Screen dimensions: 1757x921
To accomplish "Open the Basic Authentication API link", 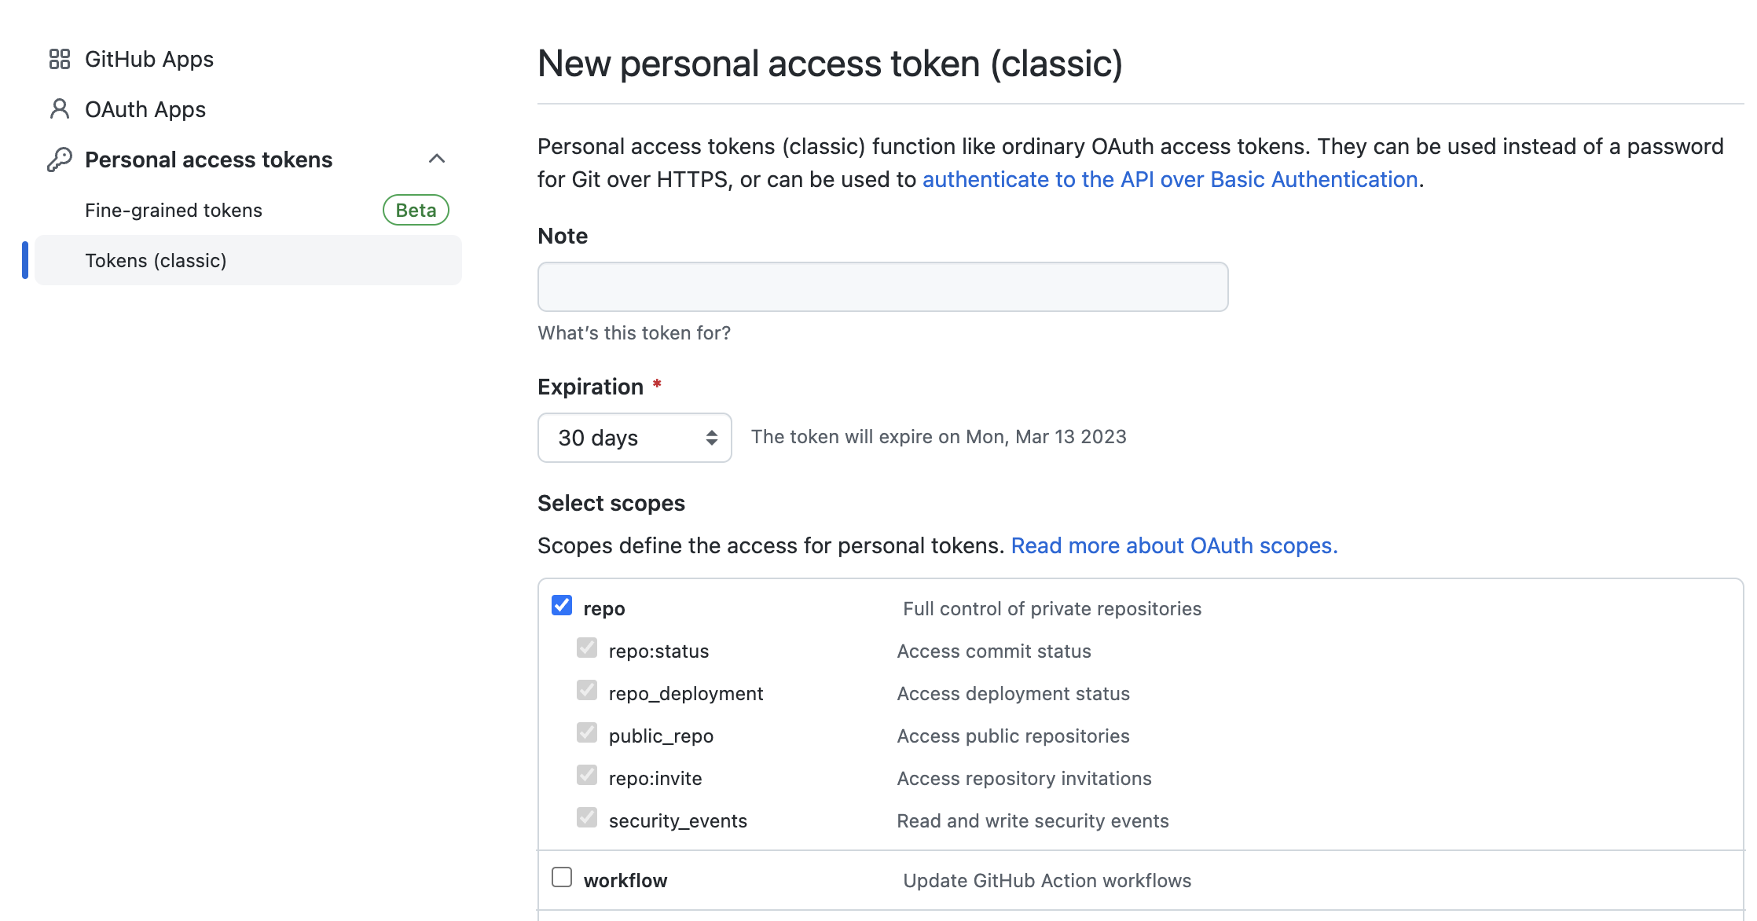I will tap(1170, 179).
